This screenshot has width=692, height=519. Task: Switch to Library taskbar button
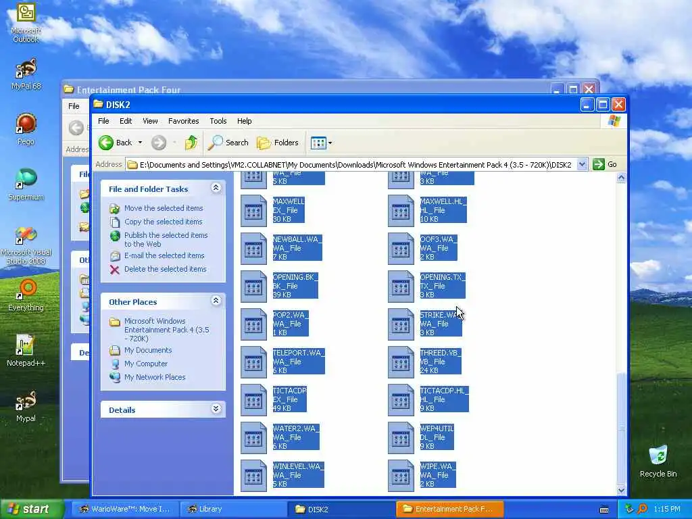coord(233,510)
